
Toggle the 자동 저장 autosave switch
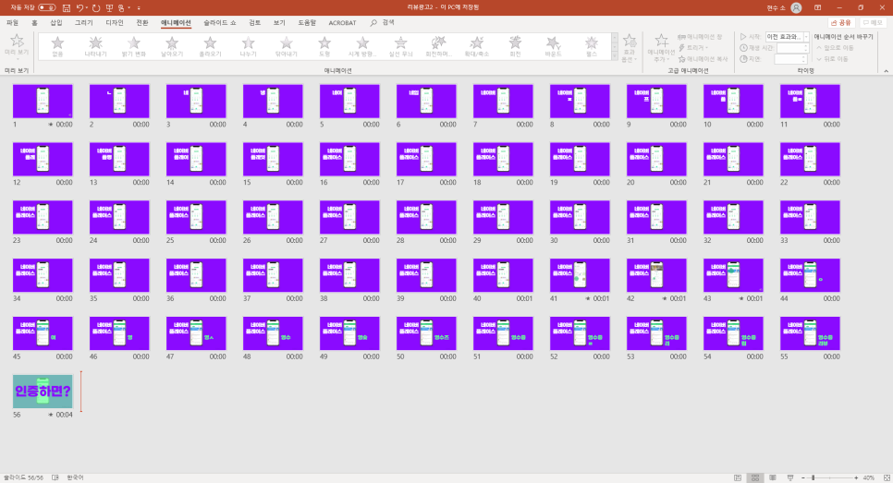coord(45,7)
